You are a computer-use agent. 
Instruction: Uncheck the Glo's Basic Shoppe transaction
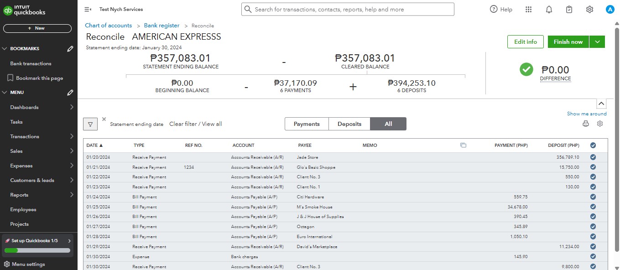[x=593, y=167]
